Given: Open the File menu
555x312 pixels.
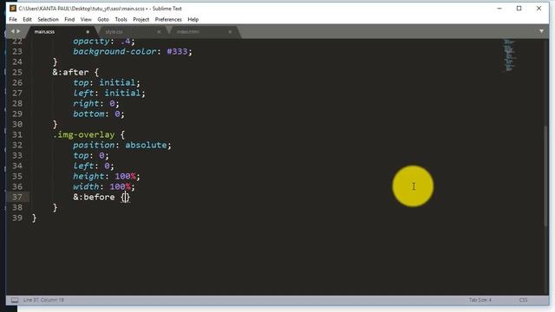Looking at the screenshot, I should 13,19.
